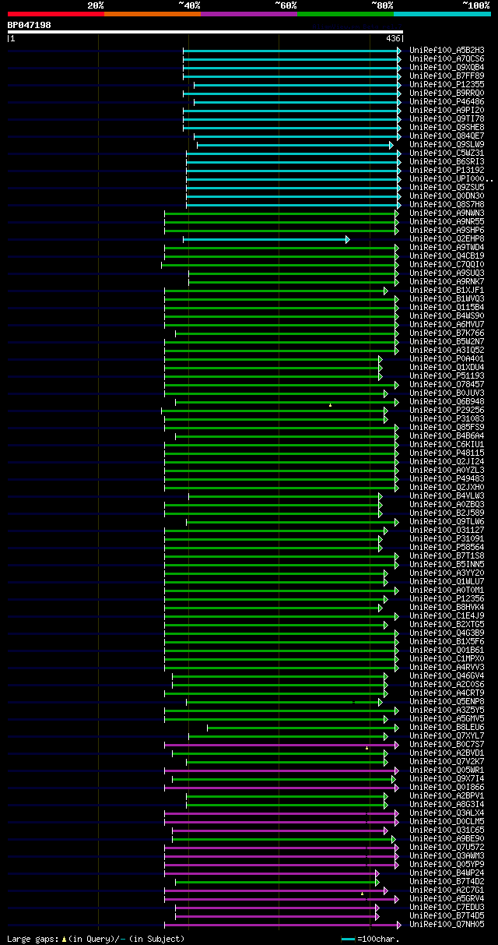The height and width of the screenshot is (945, 498).
Task: Click the white query sequence bar below BP047198
Action: (205, 32)
